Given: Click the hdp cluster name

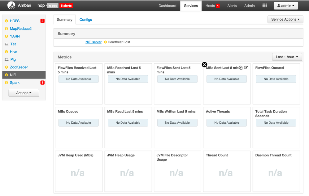Looking at the screenshot, I should coord(41,5).
